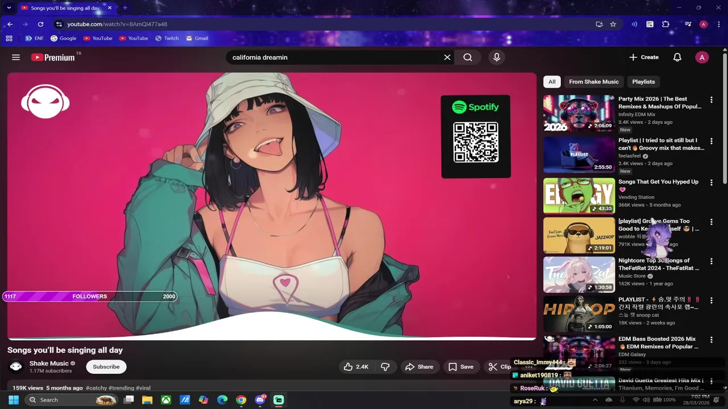
Task: Open Vending Station channel name
Action: [636, 197]
